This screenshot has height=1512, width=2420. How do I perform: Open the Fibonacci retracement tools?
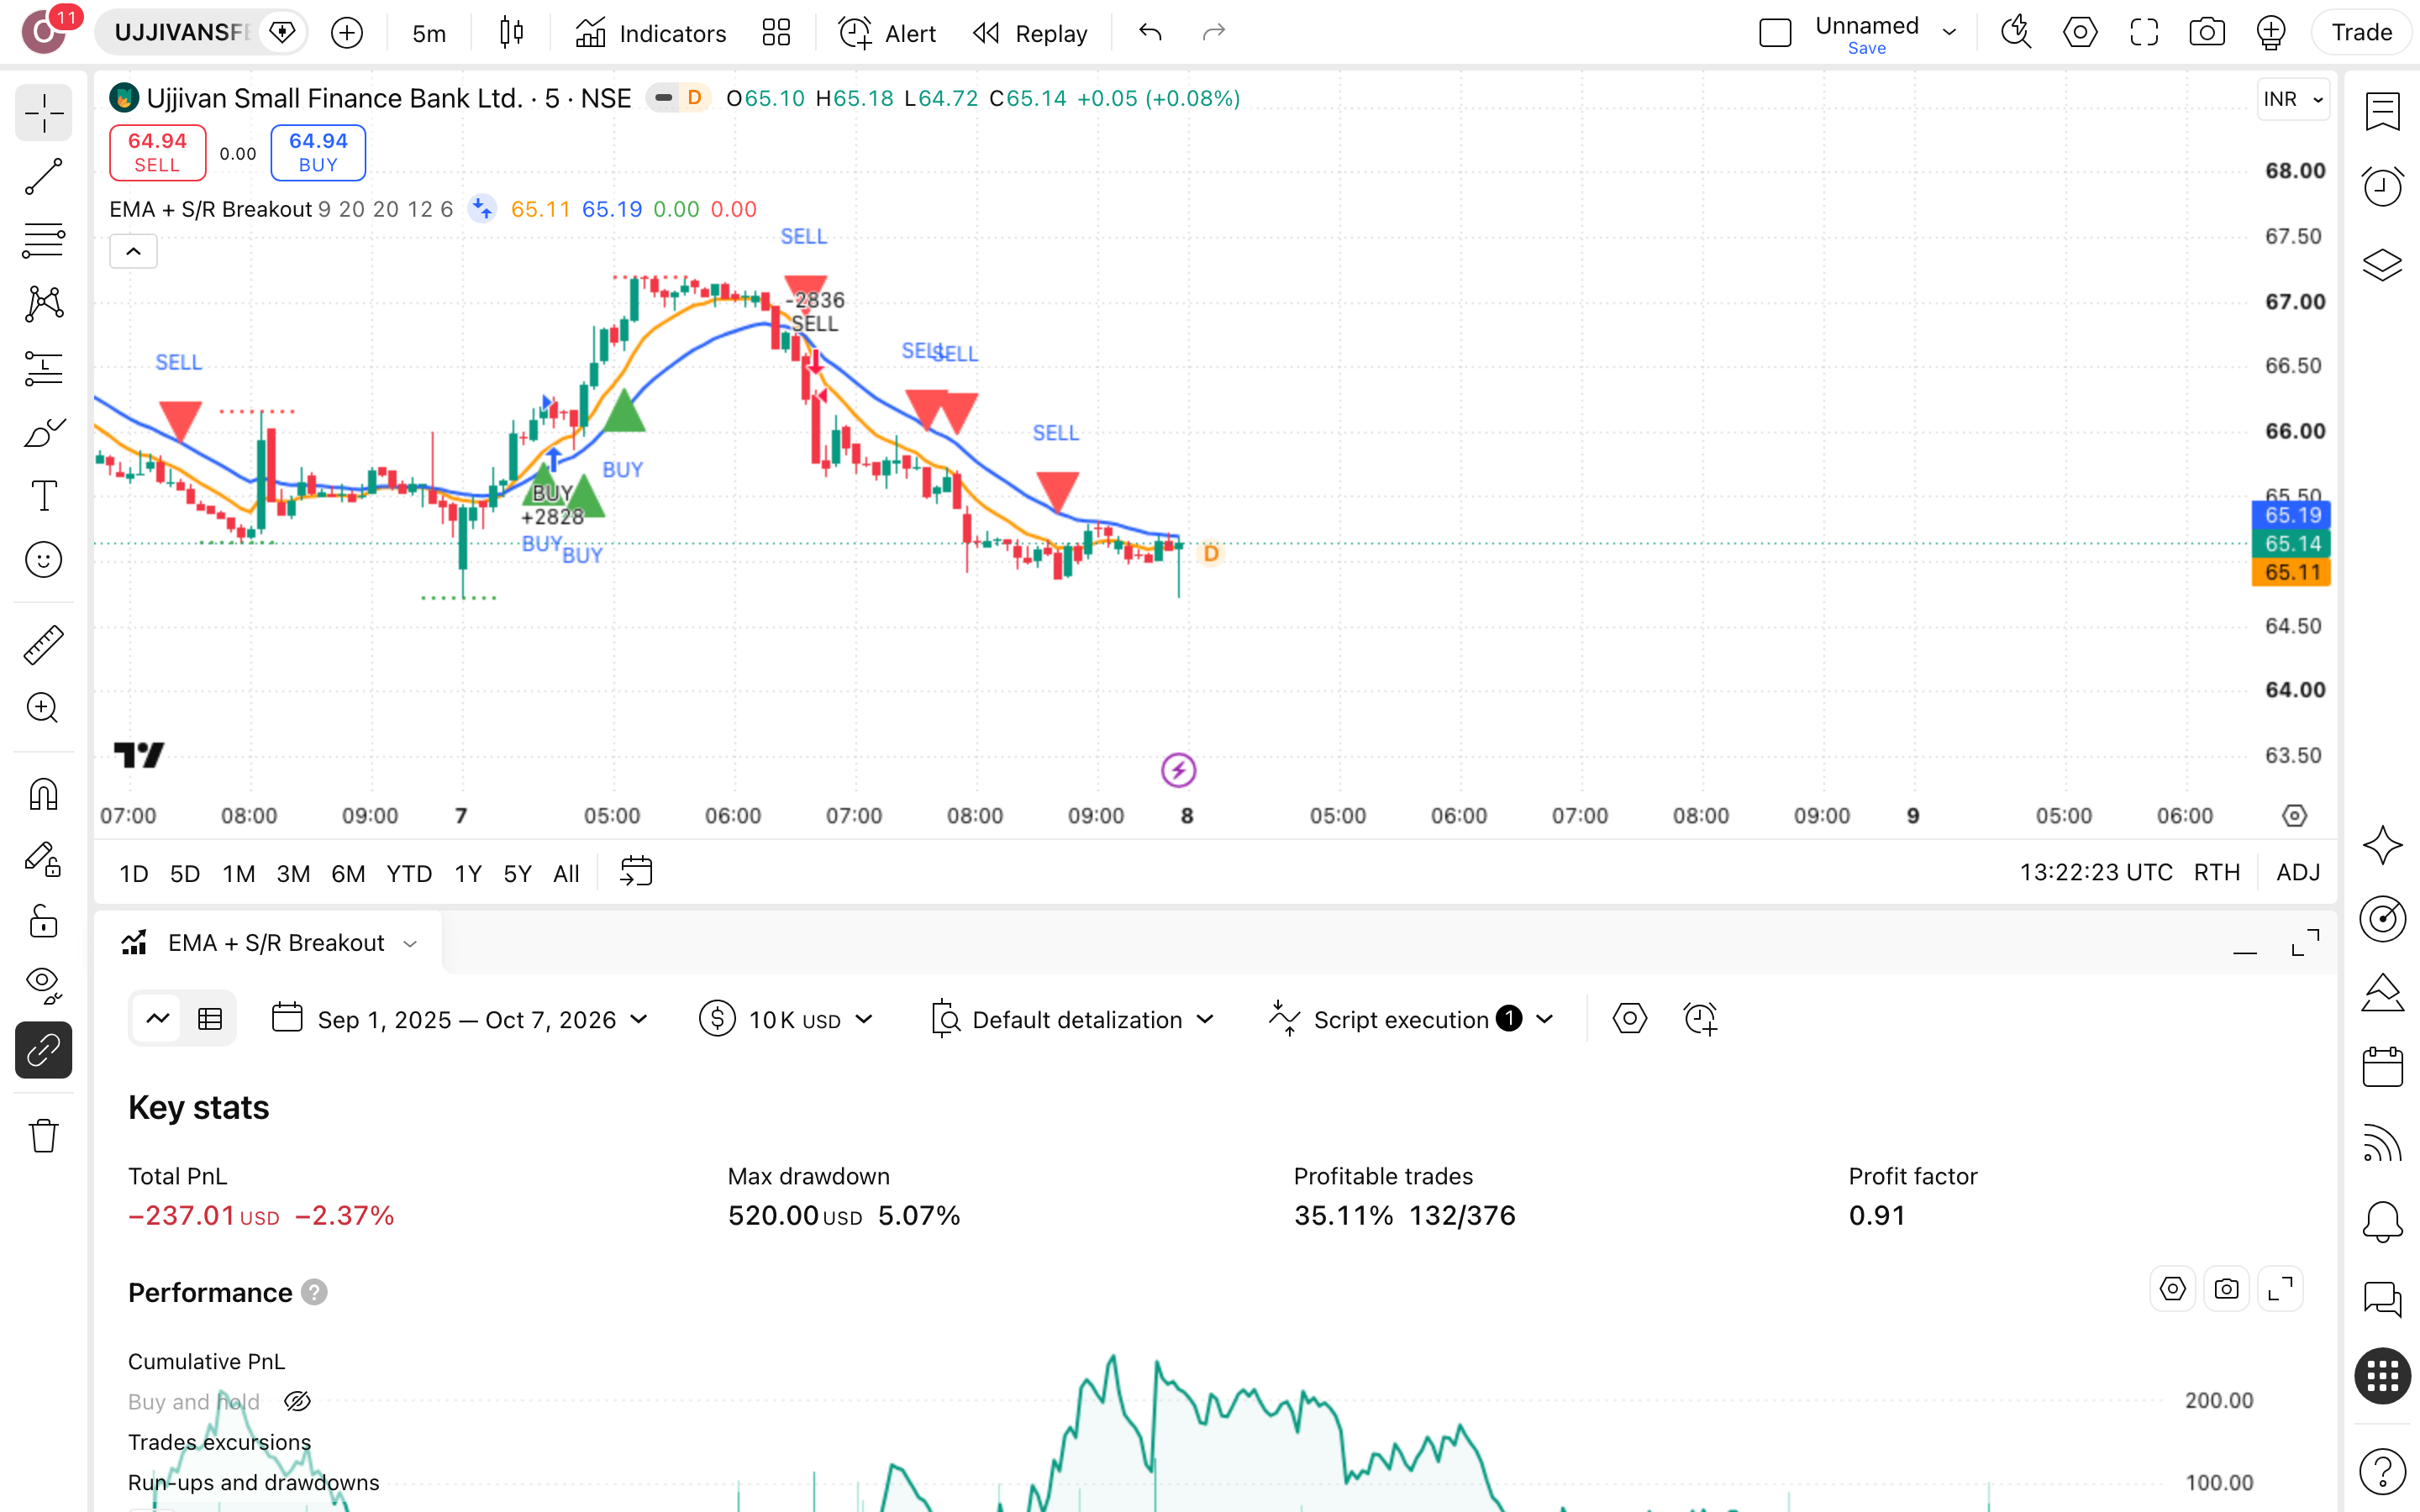(x=43, y=240)
